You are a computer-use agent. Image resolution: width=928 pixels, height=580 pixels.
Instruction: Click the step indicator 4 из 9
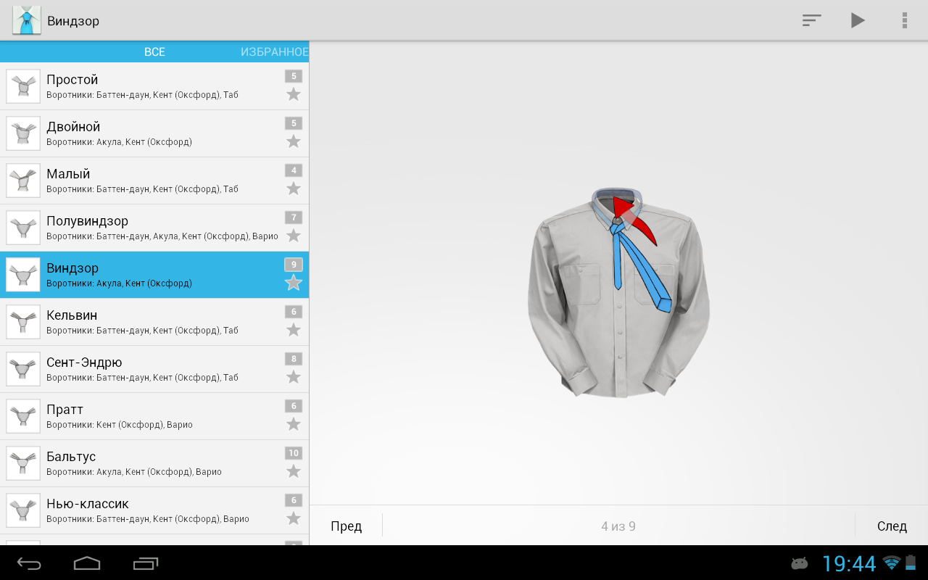click(618, 526)
